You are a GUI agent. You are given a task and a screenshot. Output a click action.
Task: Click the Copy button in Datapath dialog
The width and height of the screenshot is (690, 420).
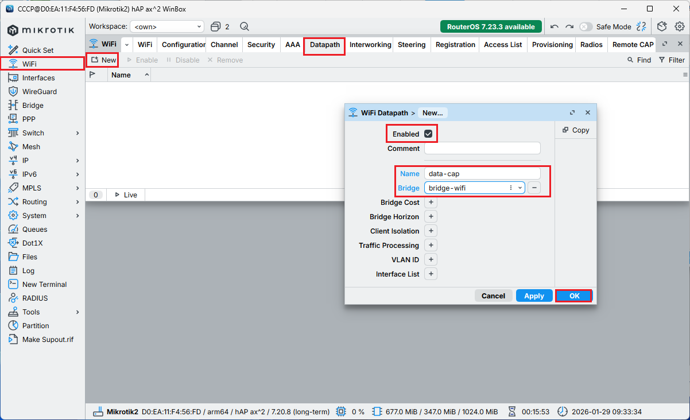[x=576, y=130]
